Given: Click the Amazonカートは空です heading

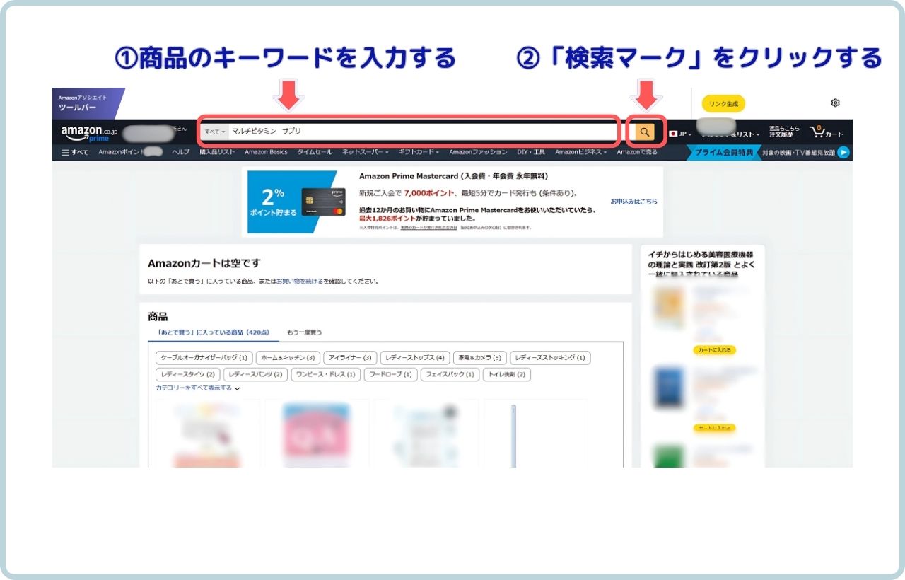Looking at the screenshot, I should [x=204, y=263].
